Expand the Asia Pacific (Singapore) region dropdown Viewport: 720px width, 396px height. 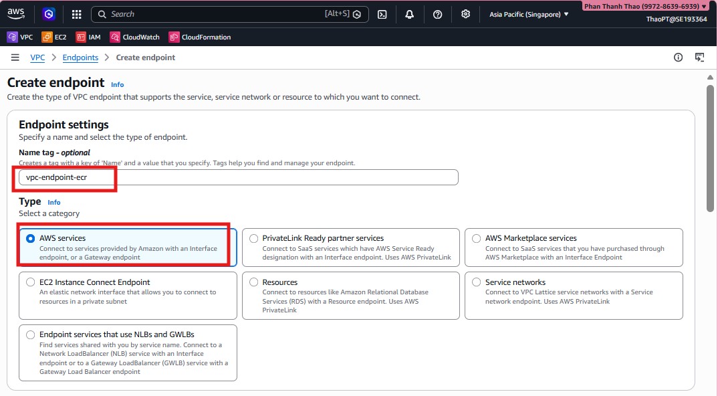(x=529, y=14)
